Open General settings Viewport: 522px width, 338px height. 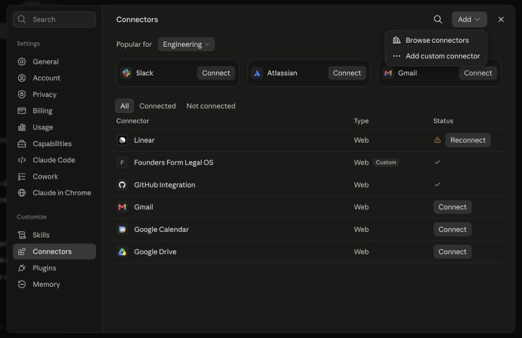point(54,62)
